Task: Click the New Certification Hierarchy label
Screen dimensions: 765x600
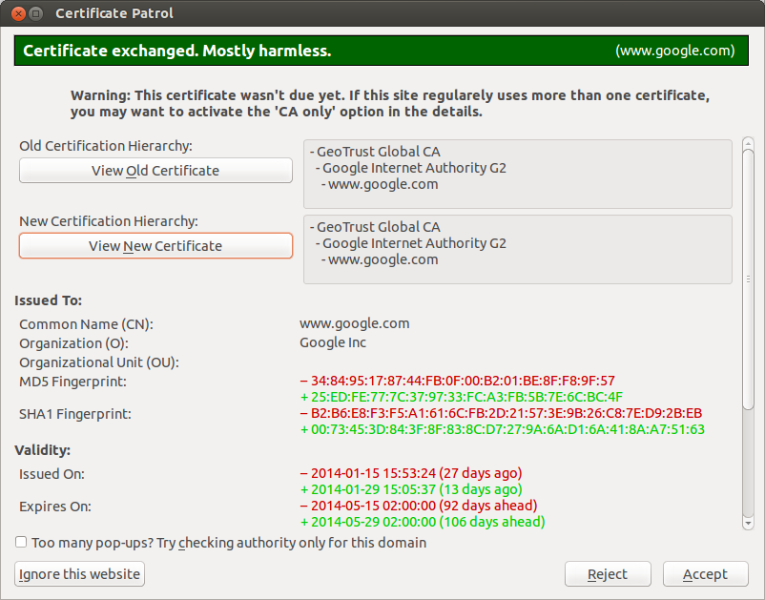Action: (109, 221)
